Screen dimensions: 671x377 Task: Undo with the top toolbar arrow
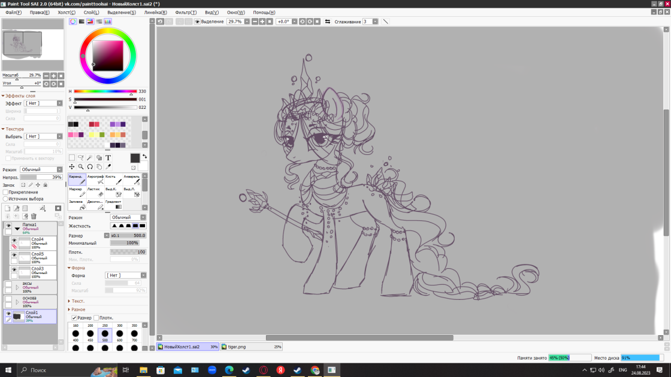[x=160, y=22]
